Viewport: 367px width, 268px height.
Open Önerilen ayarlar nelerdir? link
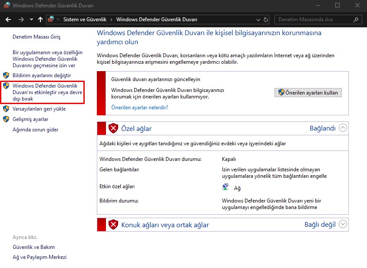[140, 108]
